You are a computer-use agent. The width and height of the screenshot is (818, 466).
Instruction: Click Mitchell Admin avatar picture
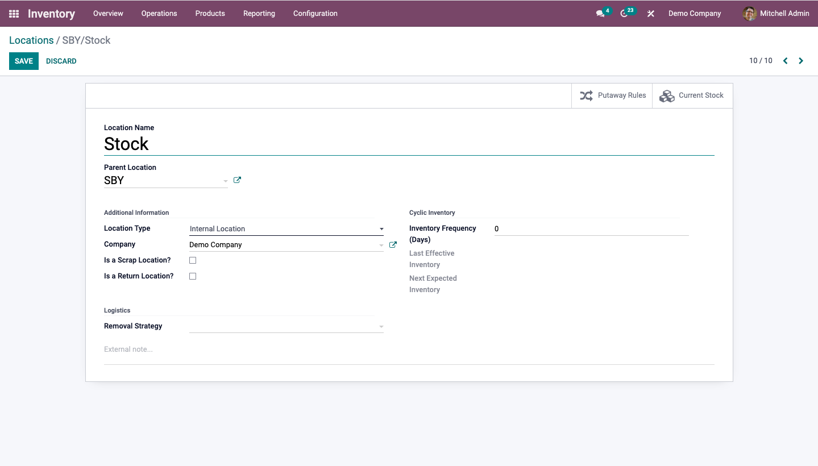click(749, 14)
